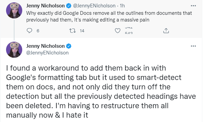Like the first tweet with the heart icon
This screenshot has height=122, width=206.
117,31
